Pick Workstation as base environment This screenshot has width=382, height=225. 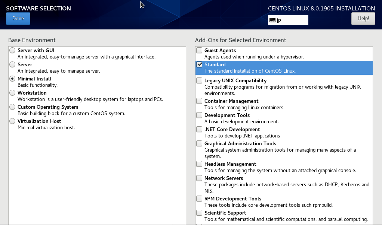[13, 93]
